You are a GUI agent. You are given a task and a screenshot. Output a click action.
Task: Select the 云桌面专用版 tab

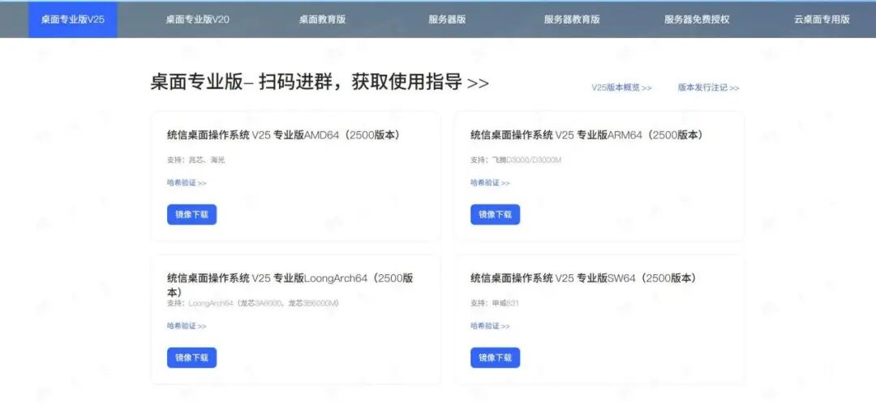coord(822,19)
